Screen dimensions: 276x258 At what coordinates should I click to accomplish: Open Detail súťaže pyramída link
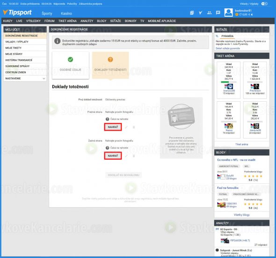click(228, 49)
